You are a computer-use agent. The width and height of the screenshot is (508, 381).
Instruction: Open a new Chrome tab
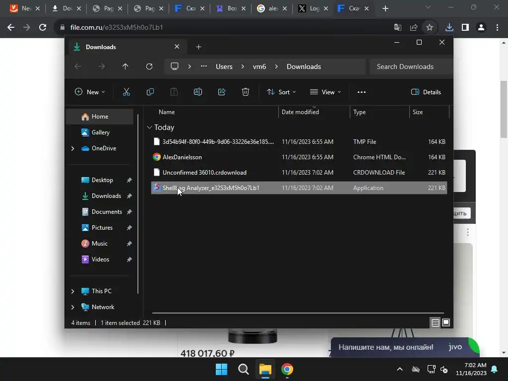pos(385,8)
